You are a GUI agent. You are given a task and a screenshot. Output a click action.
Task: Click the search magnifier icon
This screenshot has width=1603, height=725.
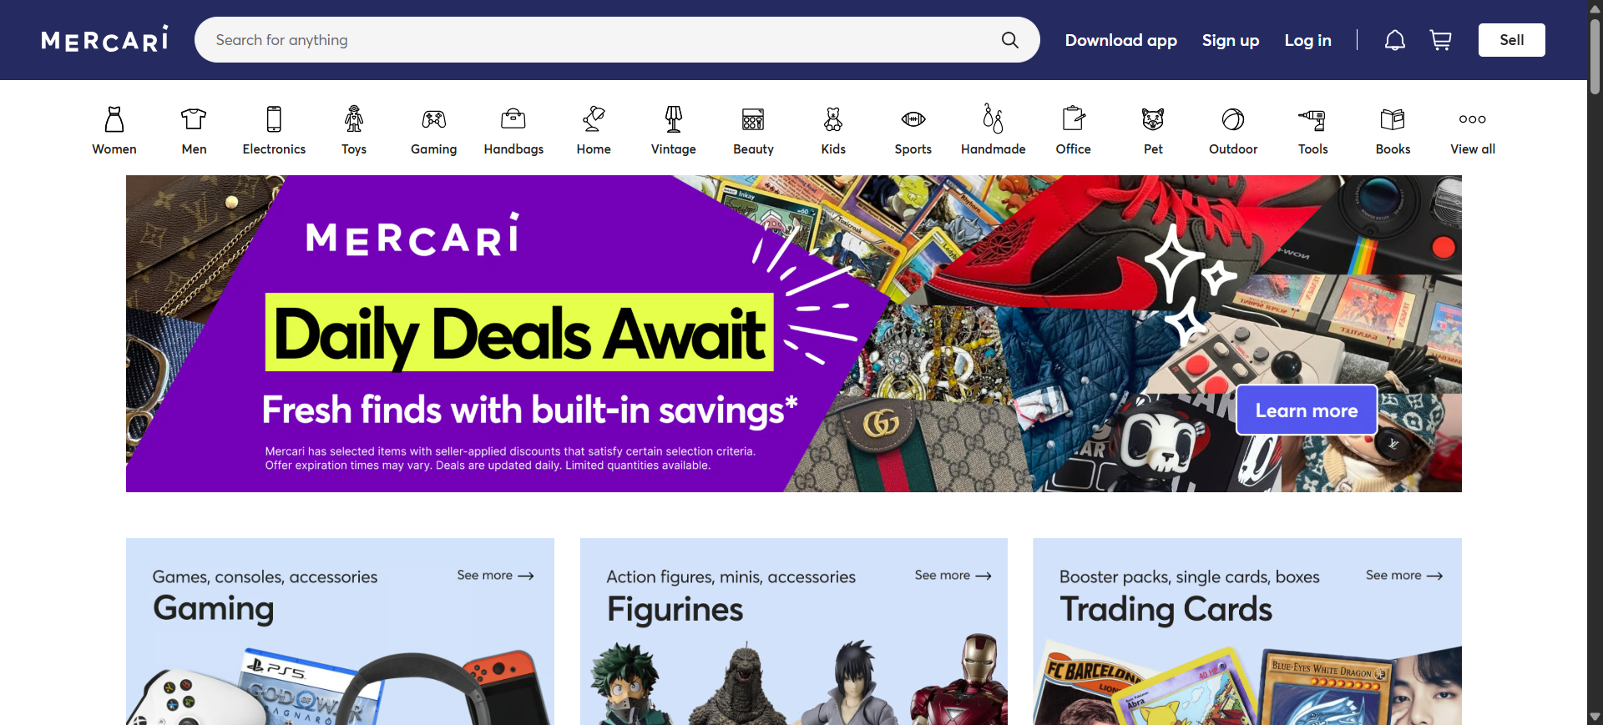[1009, 40]
